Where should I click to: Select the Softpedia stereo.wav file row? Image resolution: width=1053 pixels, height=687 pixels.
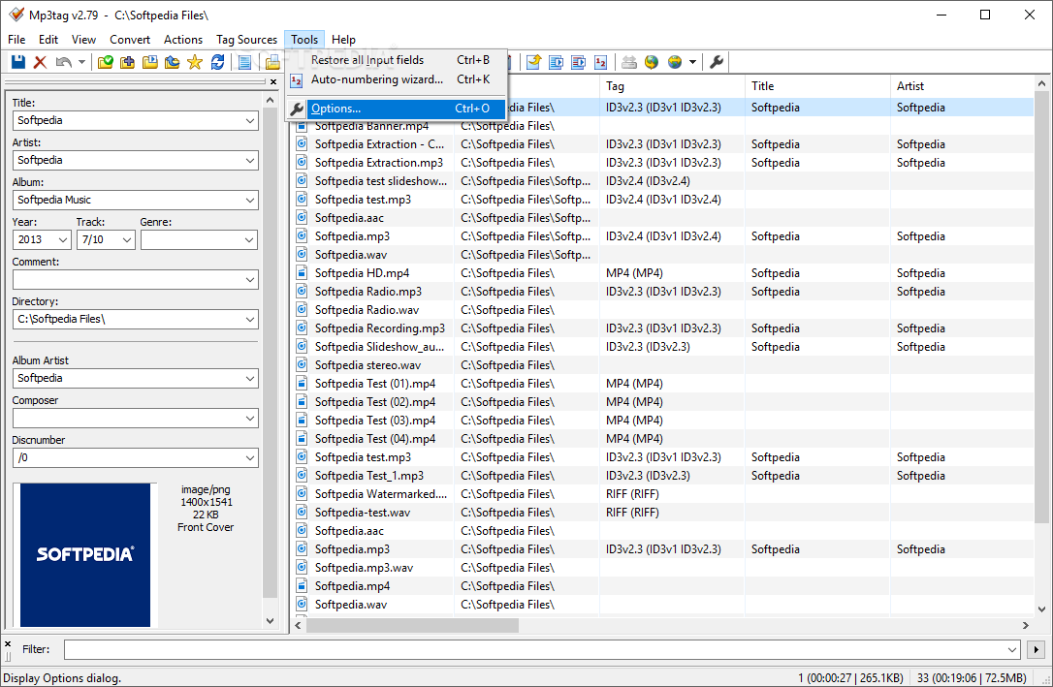tap(663, 365)
